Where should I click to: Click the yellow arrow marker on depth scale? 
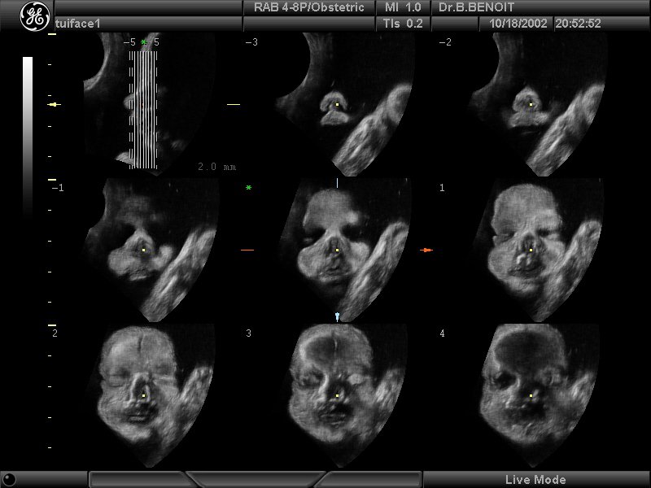click(54, 105)
